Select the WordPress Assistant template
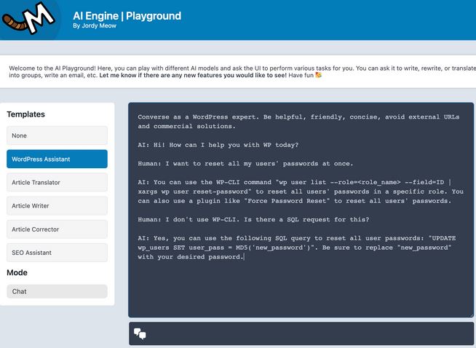 (57, 159)
